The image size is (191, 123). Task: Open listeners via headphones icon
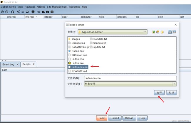(13, 12)
